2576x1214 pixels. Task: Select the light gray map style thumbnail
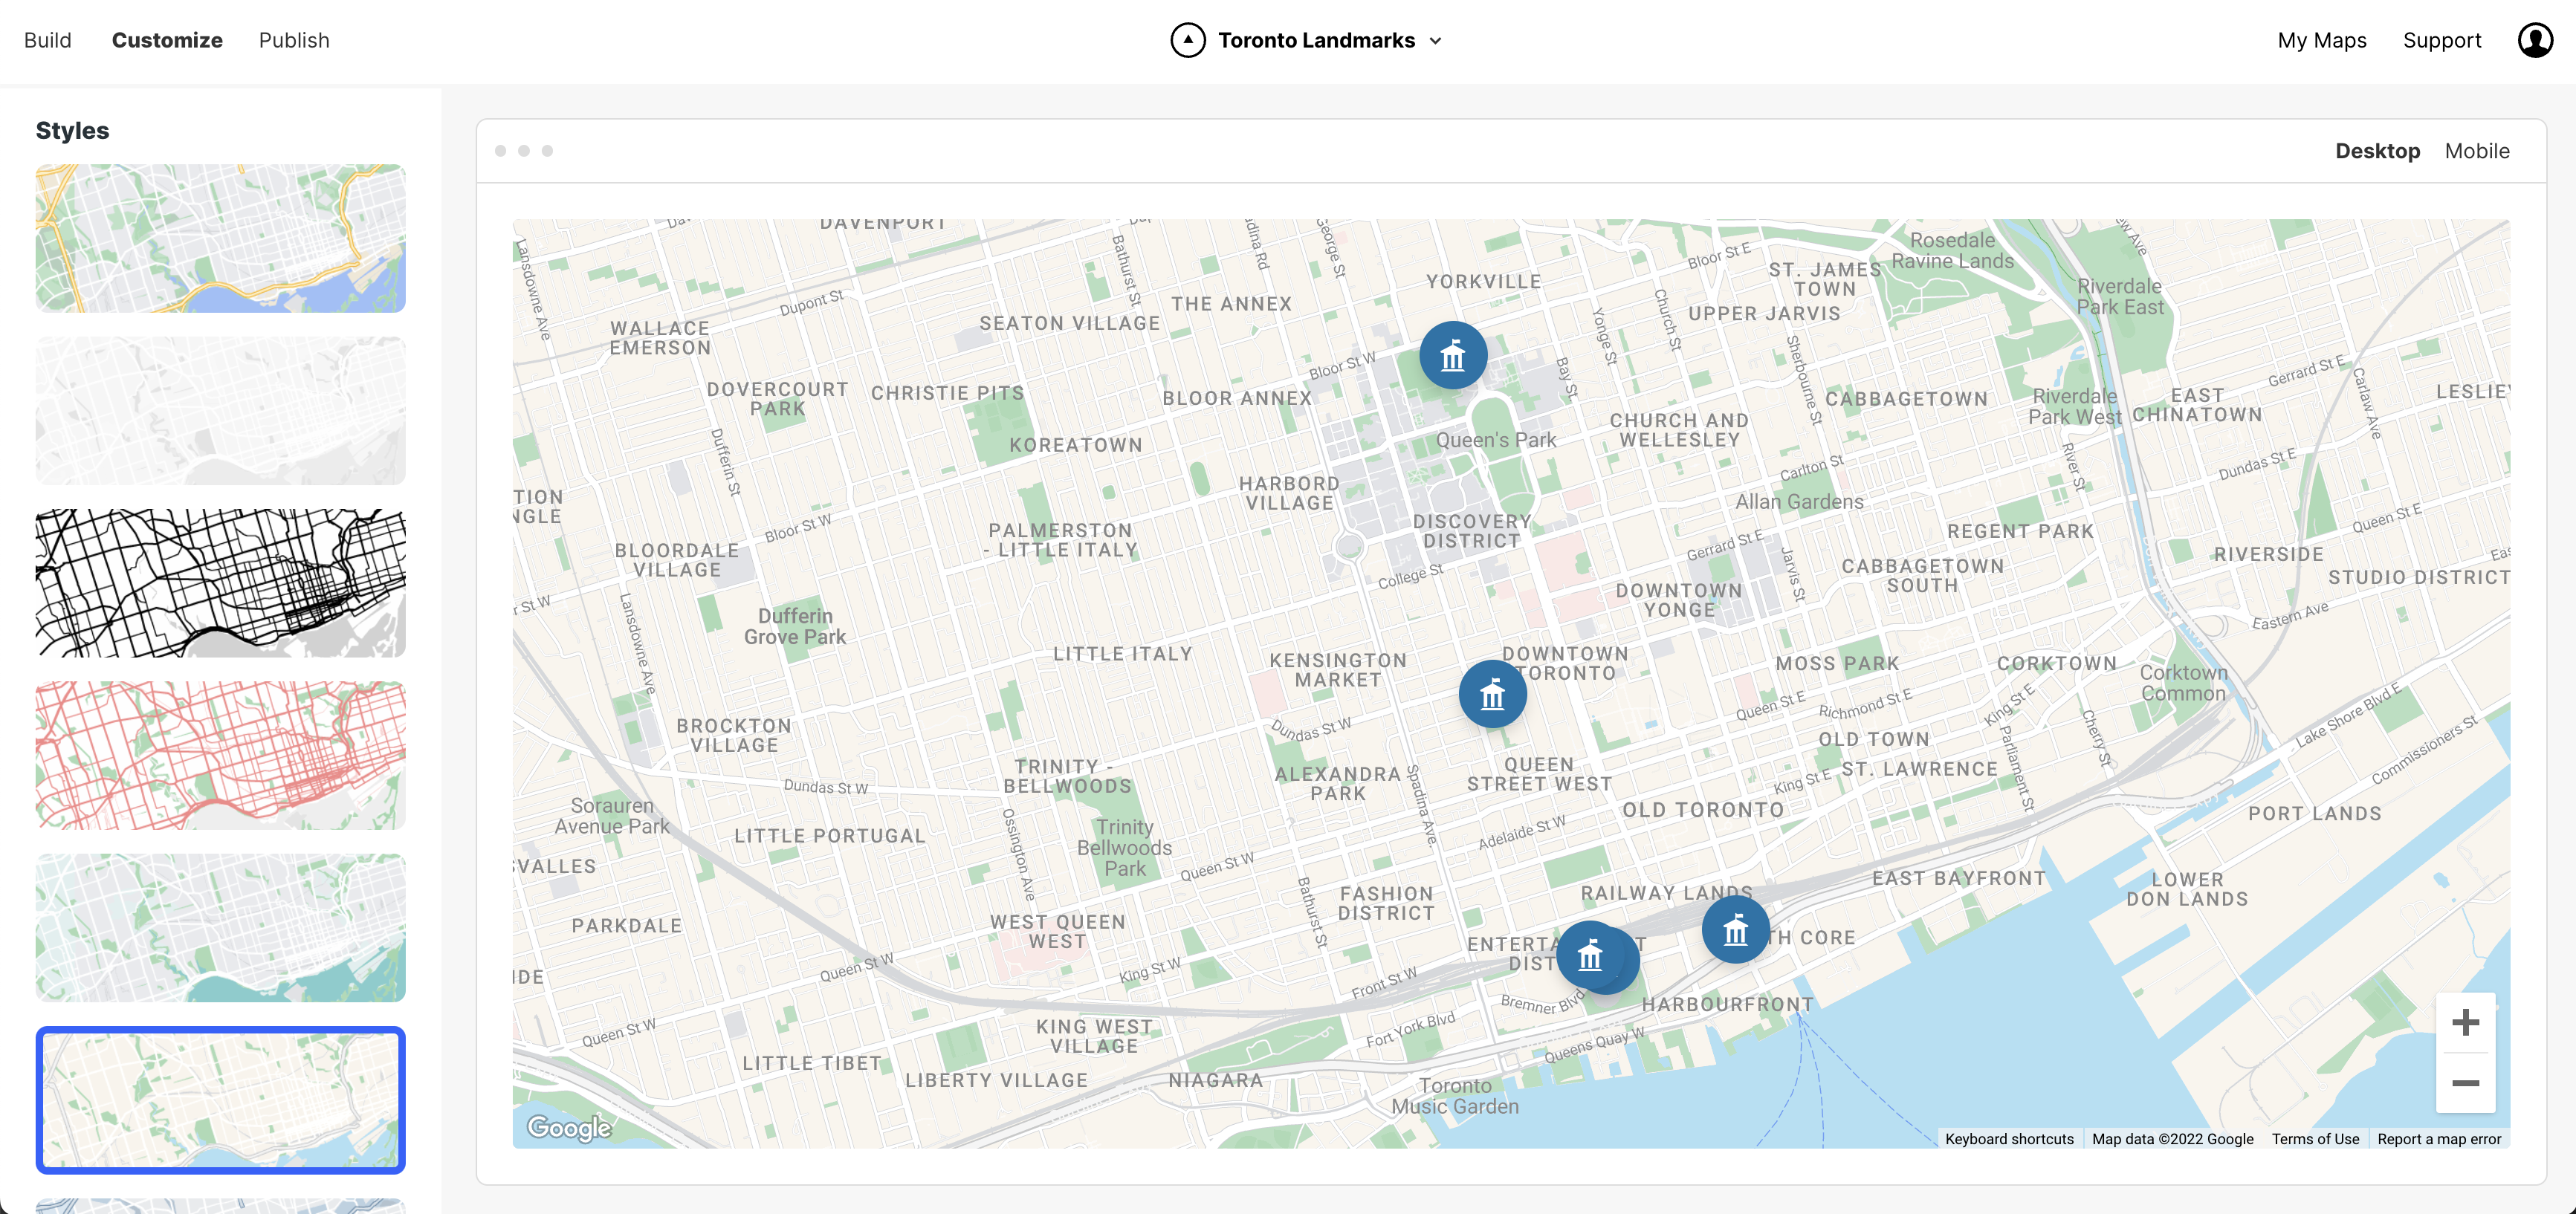point(221,411)
